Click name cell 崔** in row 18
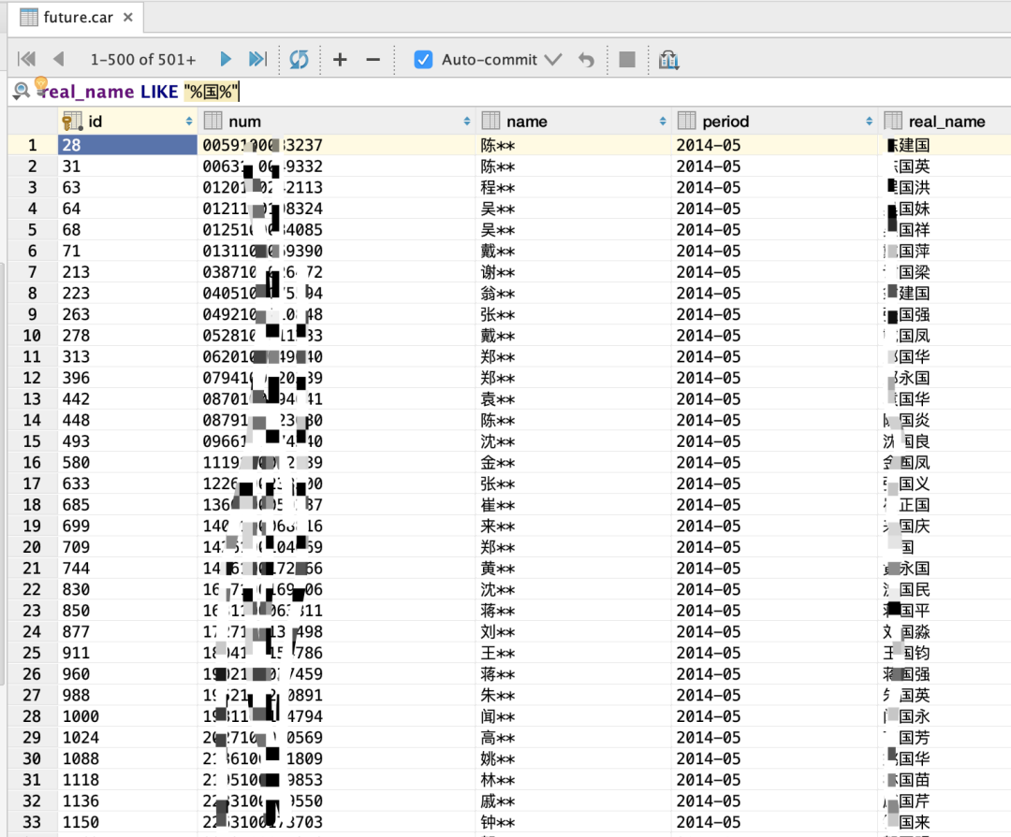 click(574, 504)
